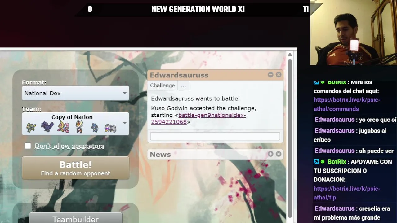Image resolution: width=397 pixels, height=223 pixels.
Task: Click the blue fifth Pokémon icon
Action: coord(95,128)
